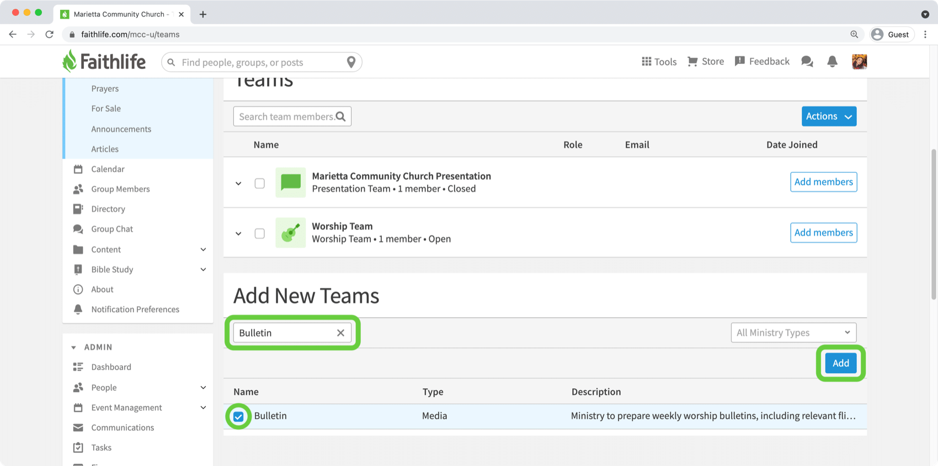Screen dimensions: 938x466
Task: Open Articles in the sidebar
Action: coord(105,149)
